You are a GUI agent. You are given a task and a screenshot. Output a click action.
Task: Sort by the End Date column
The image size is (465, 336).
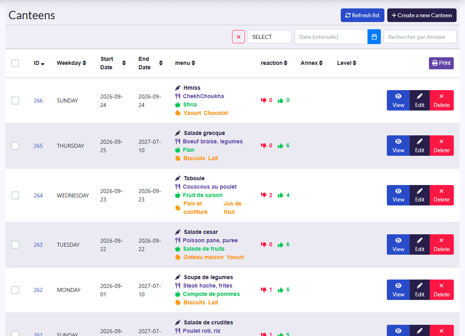(151, 63)
